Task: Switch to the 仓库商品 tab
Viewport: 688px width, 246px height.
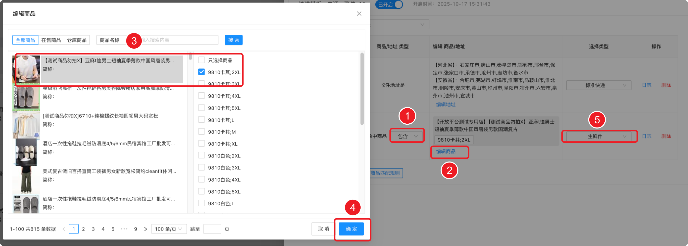Action: pos(77,40)
